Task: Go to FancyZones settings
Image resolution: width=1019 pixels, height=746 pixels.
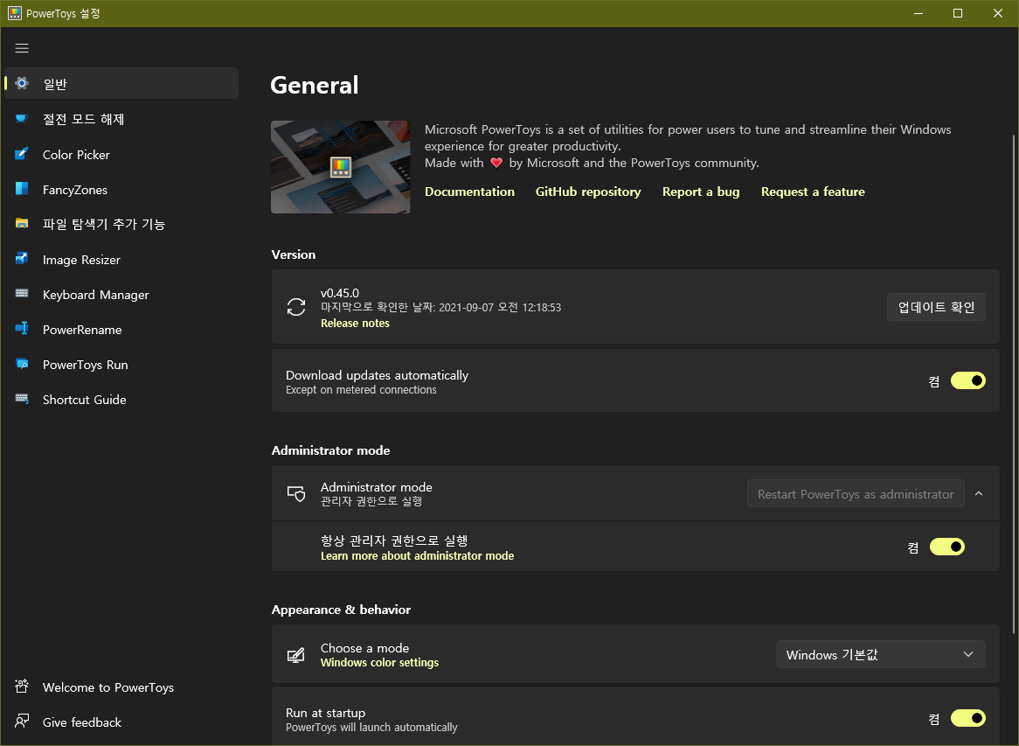Action: coord(121,189)
